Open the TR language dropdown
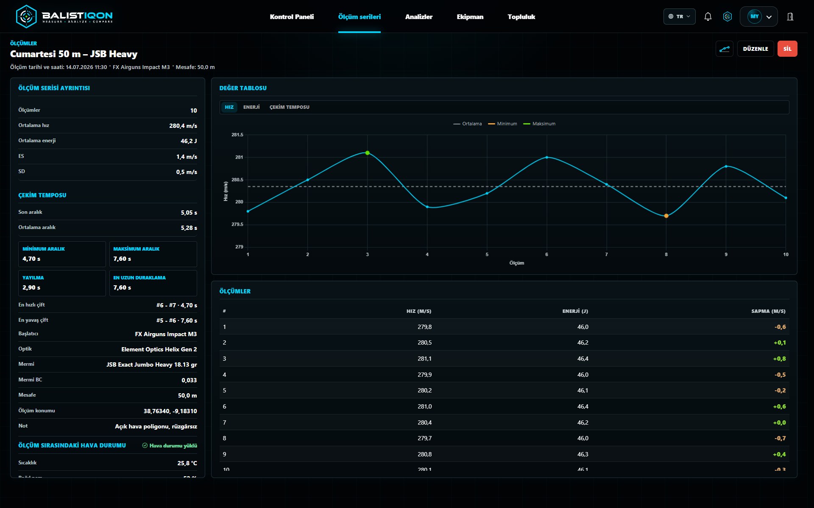Screen dimensions: 814x508 pos(679,17)
